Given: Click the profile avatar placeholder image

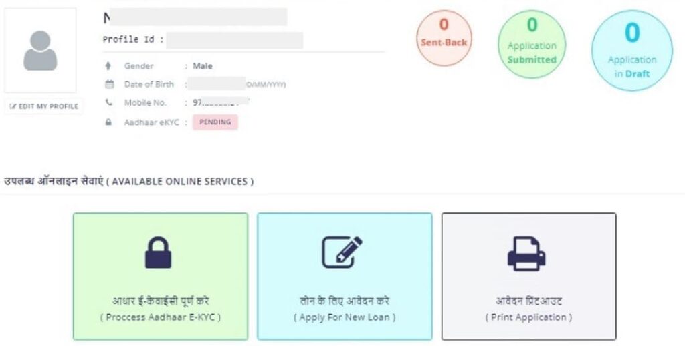Looking at the screenshot, I should (x=40, y=51).
